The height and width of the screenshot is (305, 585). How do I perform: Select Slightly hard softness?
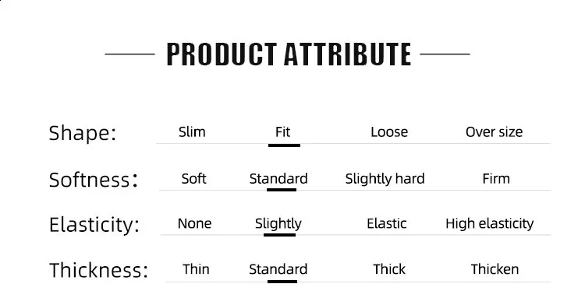point(385,179)
